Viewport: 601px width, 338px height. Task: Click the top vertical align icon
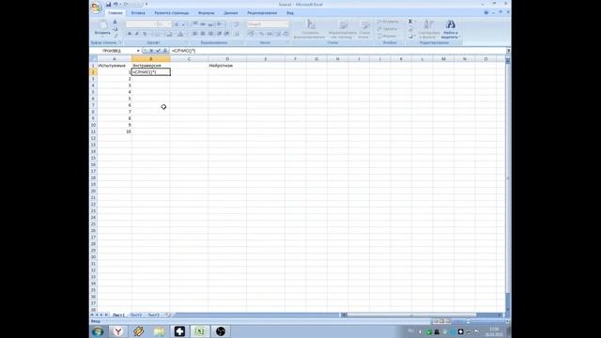pos(195,24)
